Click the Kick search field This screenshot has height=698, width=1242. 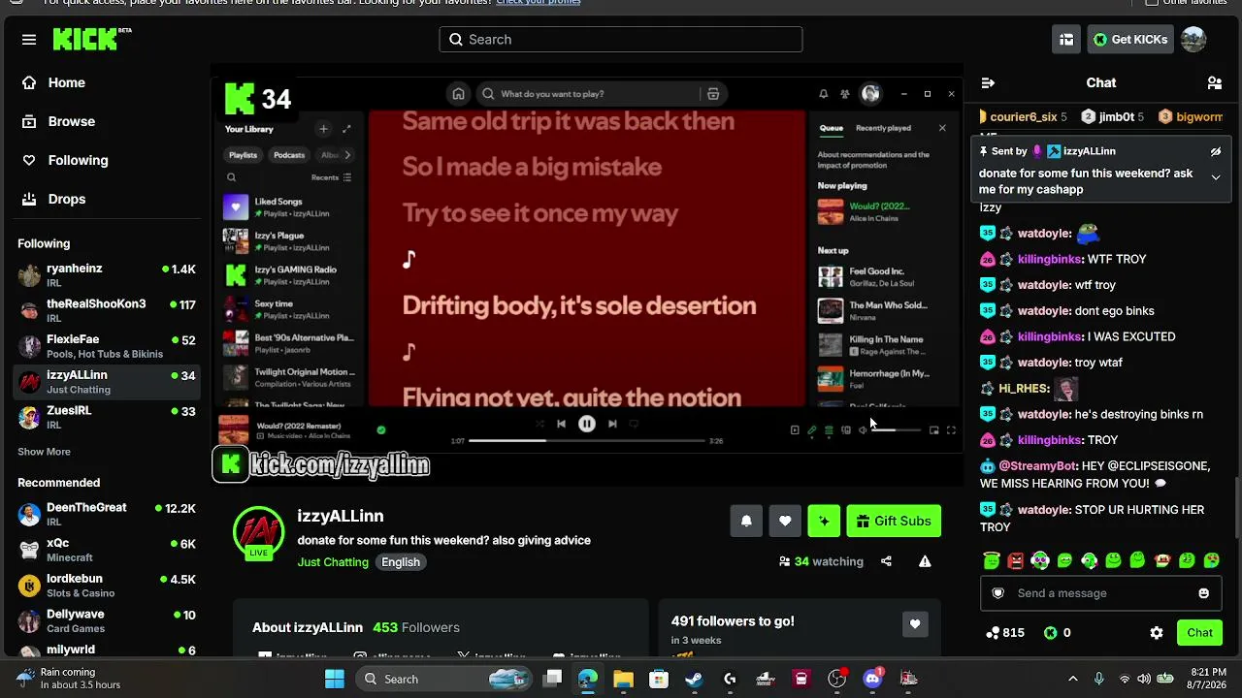[x=621, y=40]
